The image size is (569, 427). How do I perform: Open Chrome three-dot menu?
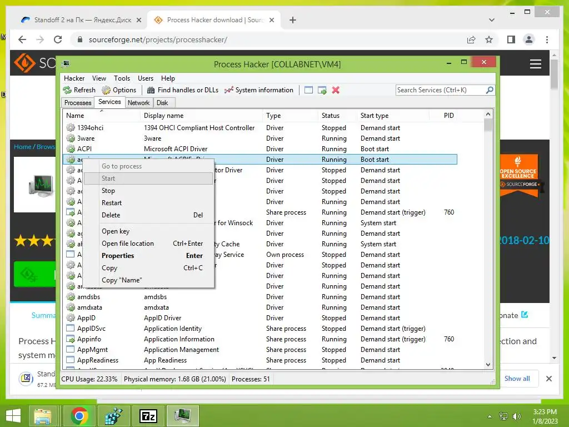547,39
